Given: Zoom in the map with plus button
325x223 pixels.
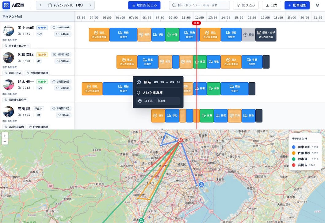Looking at the screenshot, I should (5, 136).
